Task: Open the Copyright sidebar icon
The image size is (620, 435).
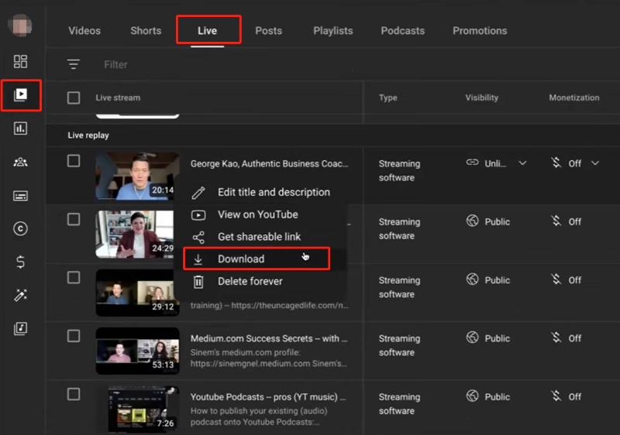Action: [21, 228]
